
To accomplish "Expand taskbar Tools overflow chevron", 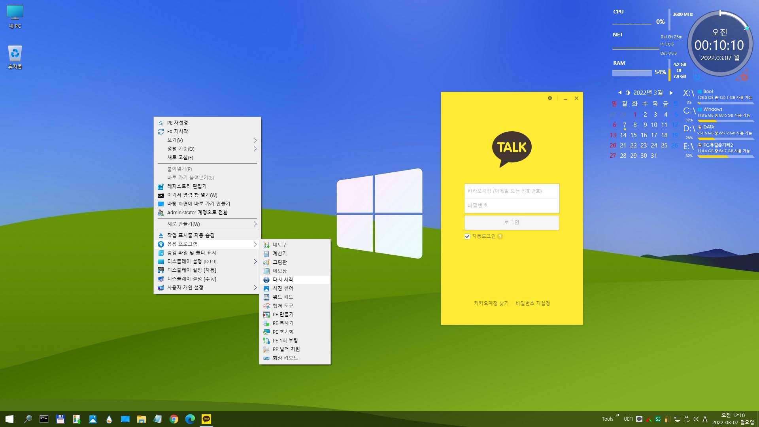I will (x=618, y=415).
